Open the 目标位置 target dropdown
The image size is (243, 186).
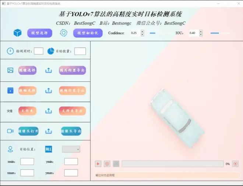(71, 149)
